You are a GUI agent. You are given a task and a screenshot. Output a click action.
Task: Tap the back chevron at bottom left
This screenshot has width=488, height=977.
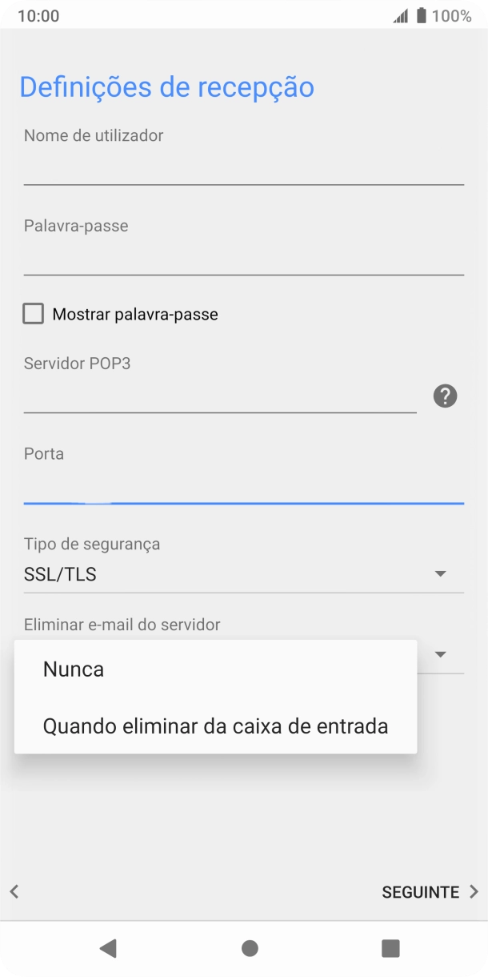pyautogui.click(x=13, y=891)
